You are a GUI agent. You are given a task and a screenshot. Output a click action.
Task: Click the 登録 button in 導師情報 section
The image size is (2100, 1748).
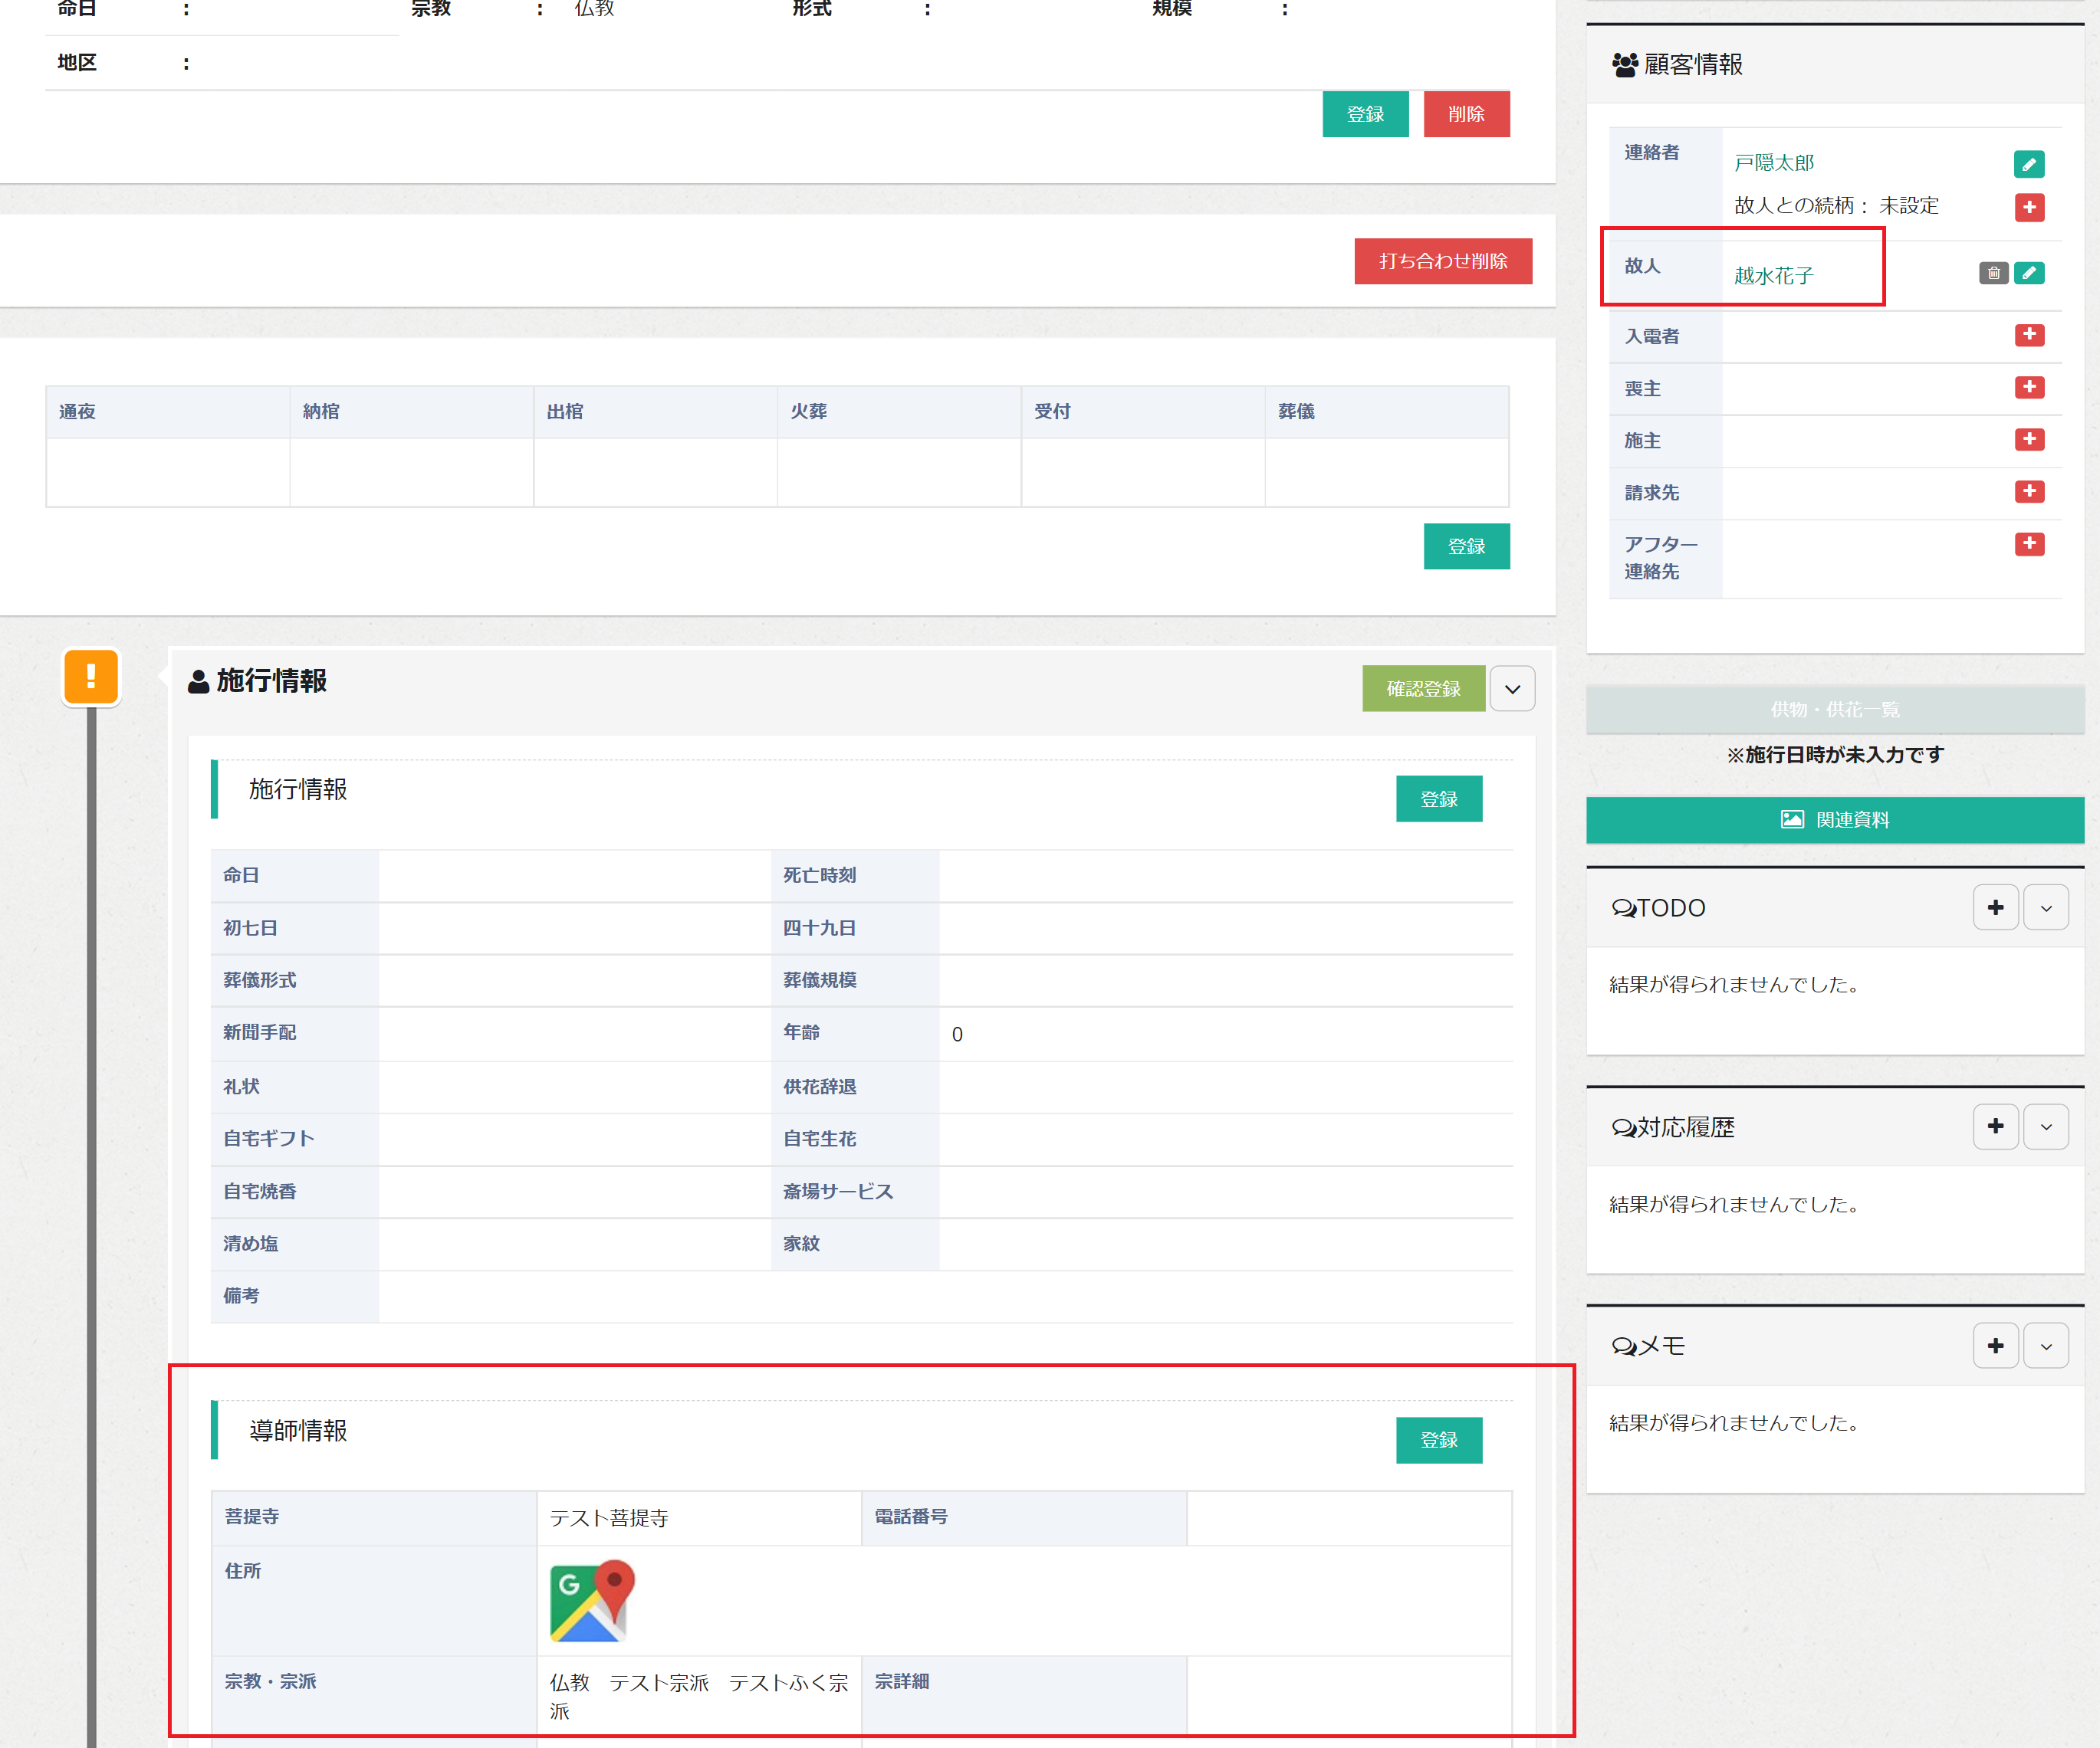pyautogui.click(x=1438, y=1440)
